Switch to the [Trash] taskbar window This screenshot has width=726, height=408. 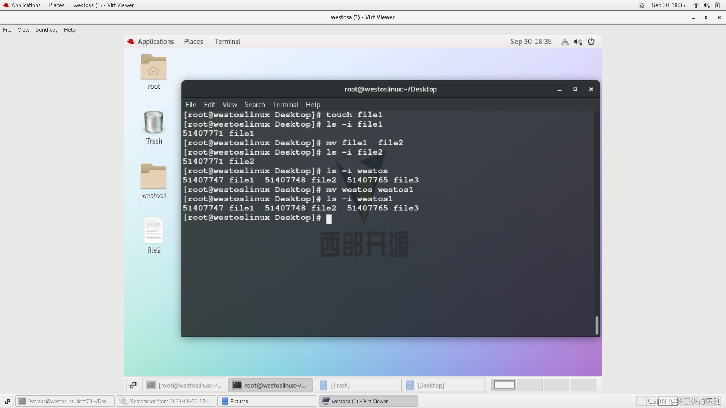click(x=357, y=385)
